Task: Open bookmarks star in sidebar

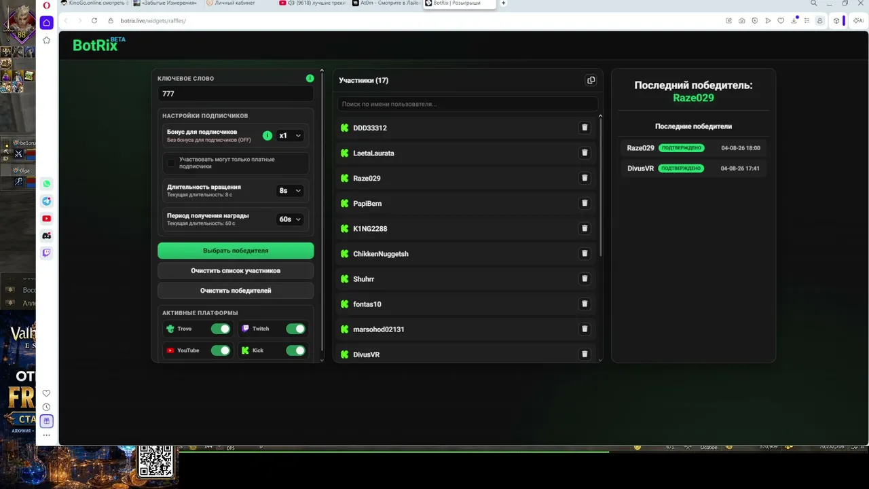Action: 46,40
